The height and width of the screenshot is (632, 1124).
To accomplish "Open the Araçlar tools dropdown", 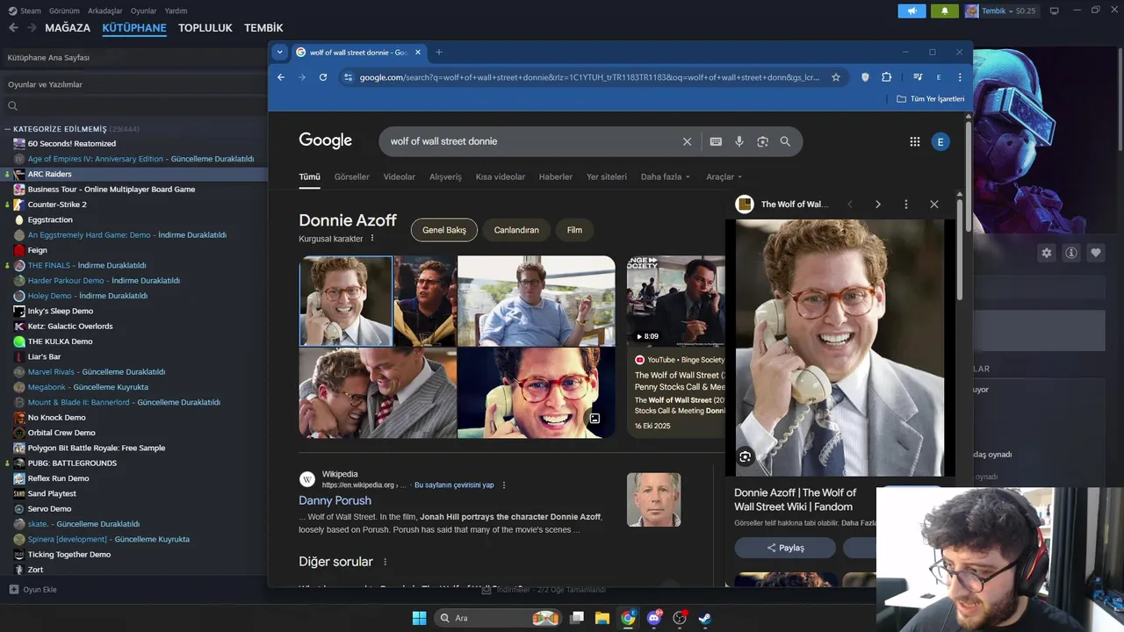I will [x=724, y=176].
